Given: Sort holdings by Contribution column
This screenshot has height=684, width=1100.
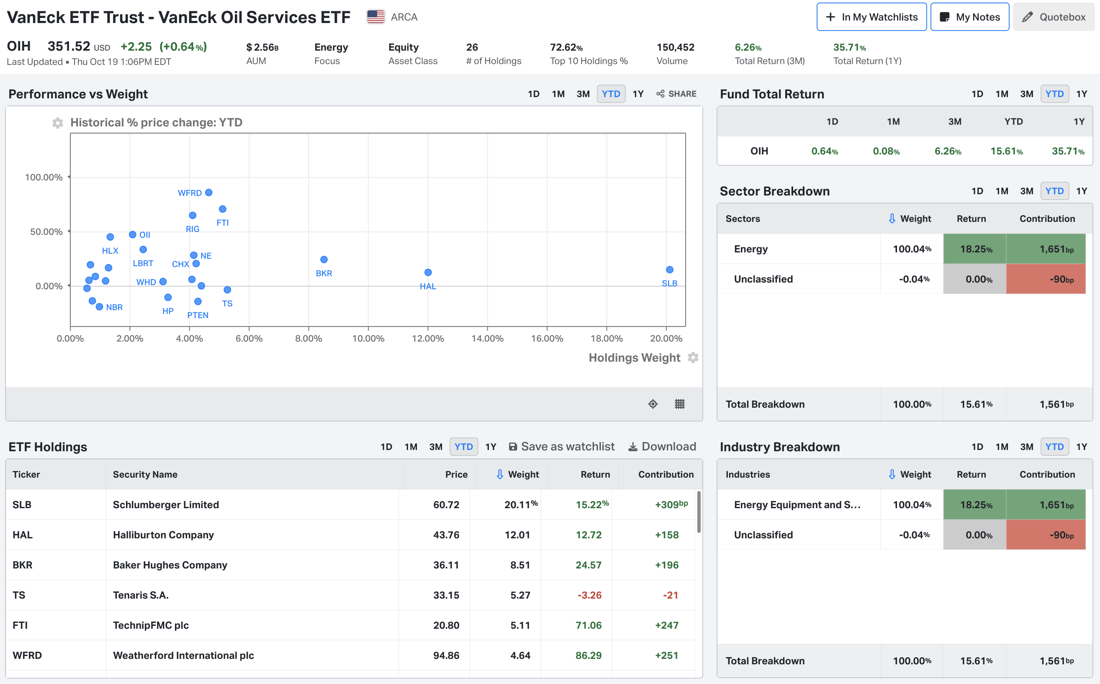Looking at the screenshot, I should click(x=666, y=474).
